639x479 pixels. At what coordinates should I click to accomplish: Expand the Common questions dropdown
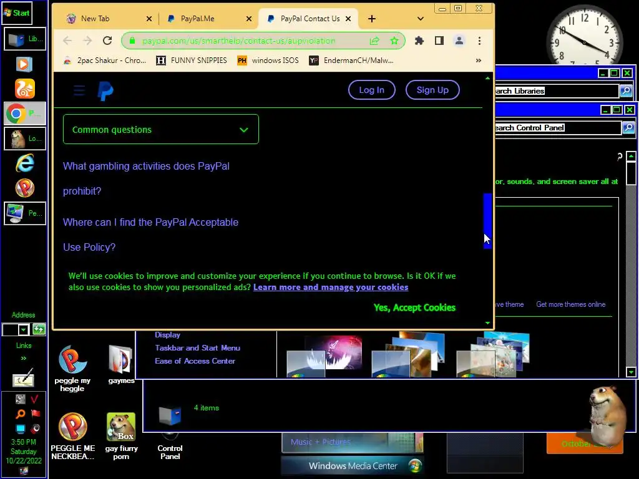click(x=161, y=129)
